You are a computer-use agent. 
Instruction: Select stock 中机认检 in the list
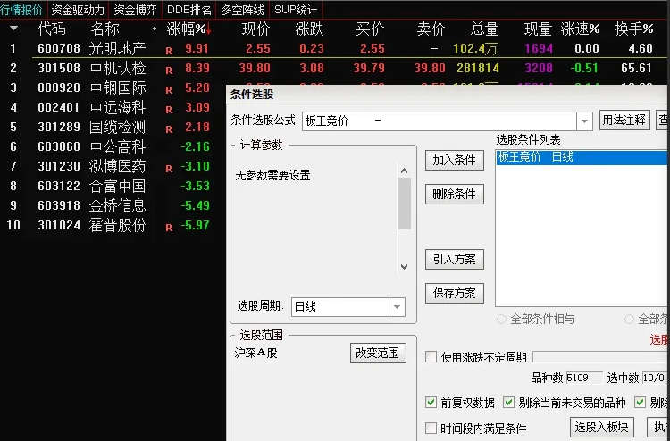pyautogui.click(x=118, y=68)
